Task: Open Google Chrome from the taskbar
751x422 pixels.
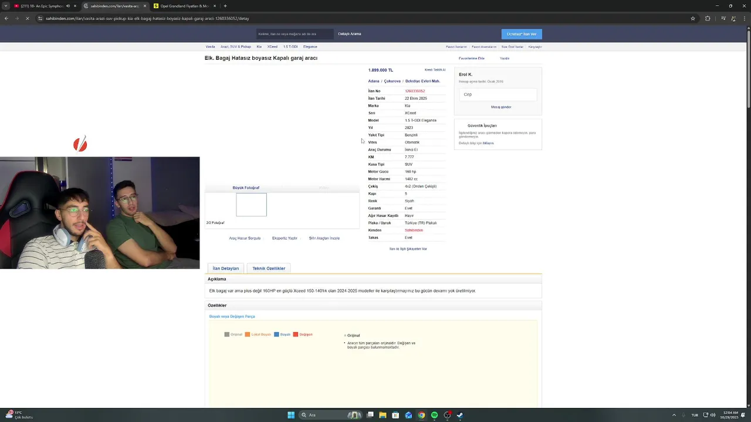Action: click(x=421, y=415)
